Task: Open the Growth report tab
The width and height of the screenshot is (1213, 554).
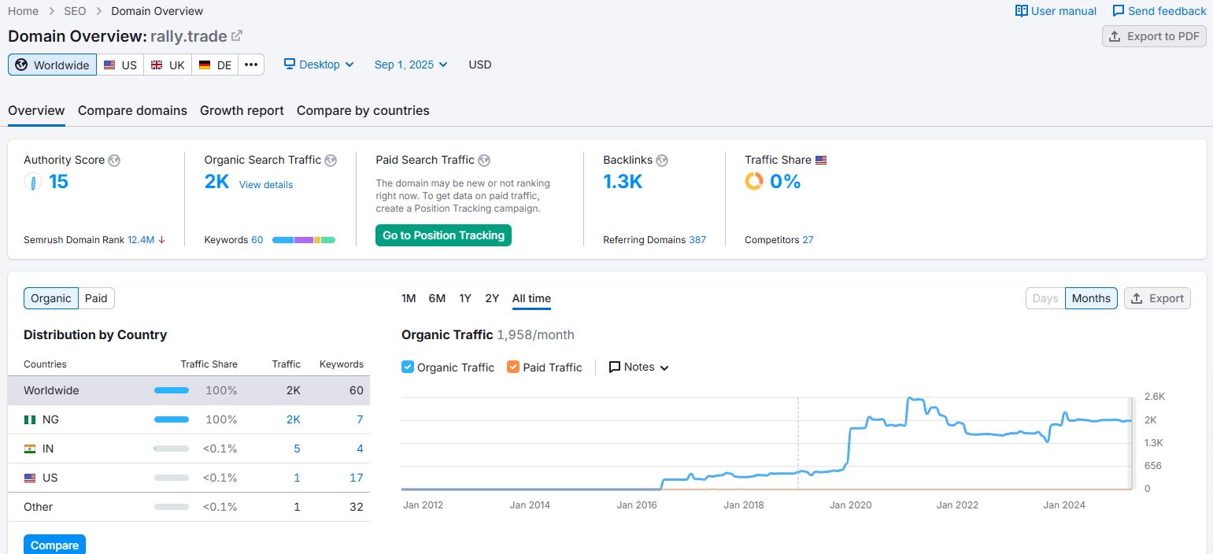Action: (x=242, y=110)
